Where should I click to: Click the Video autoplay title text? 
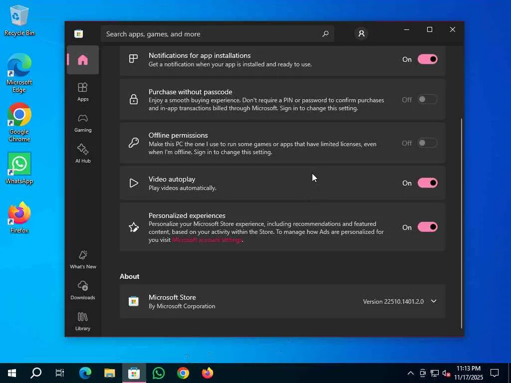click(172, 179)
